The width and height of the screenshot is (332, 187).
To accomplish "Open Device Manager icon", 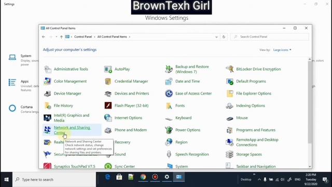I will tap(47, 94).
